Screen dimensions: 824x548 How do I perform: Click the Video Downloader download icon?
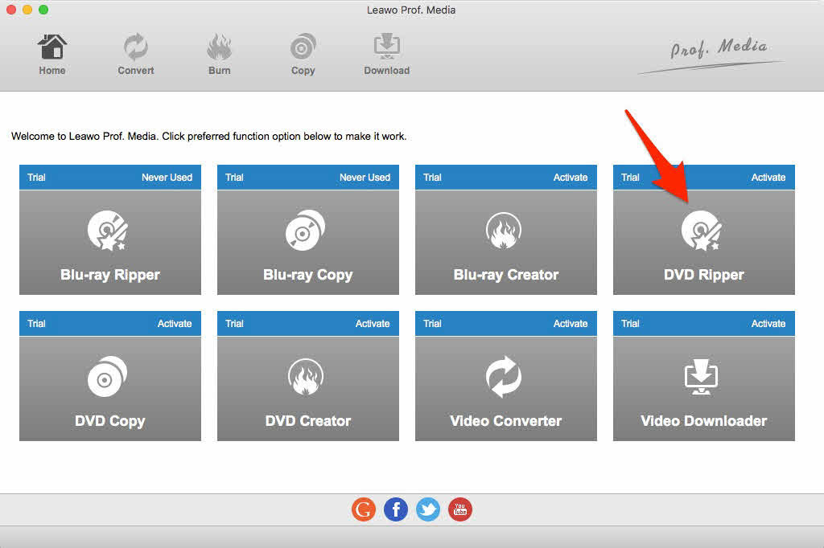pyautogui.click(x=702, y=376)
